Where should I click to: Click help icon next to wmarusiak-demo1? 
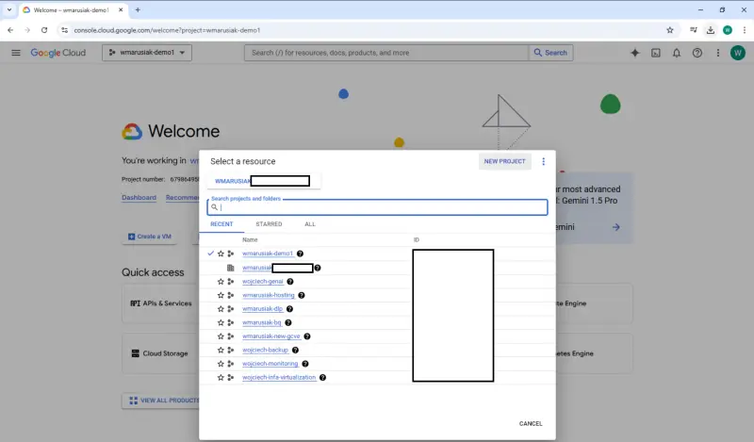click(300, 254)
